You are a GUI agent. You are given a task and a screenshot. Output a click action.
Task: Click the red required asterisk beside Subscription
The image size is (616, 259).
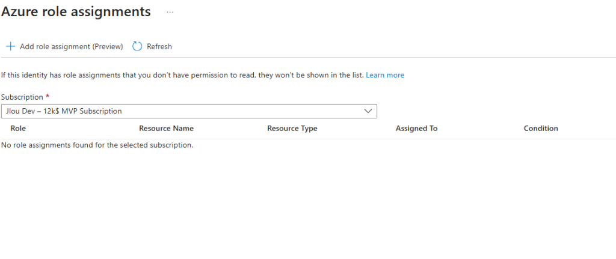tap(48, 96)
